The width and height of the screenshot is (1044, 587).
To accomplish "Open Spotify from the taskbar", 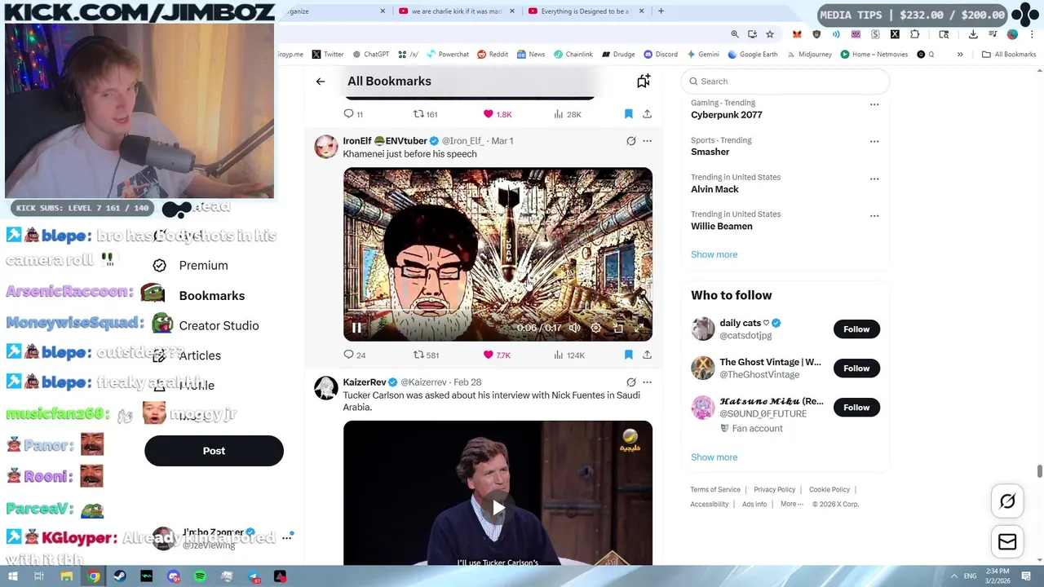I will coord(200,576).
